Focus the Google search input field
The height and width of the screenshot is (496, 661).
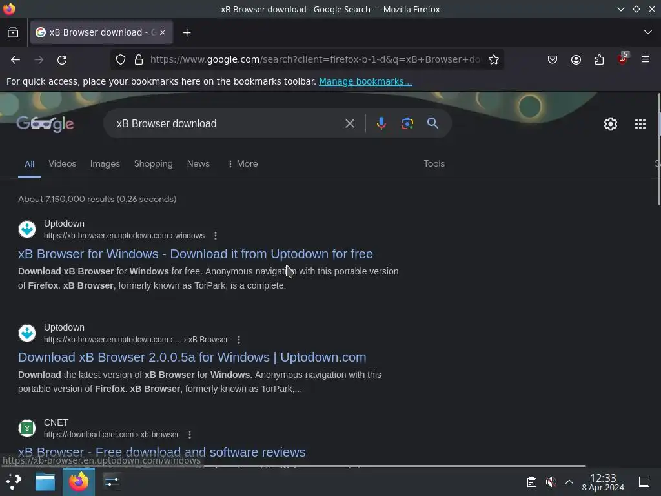[x=228, y=123]
